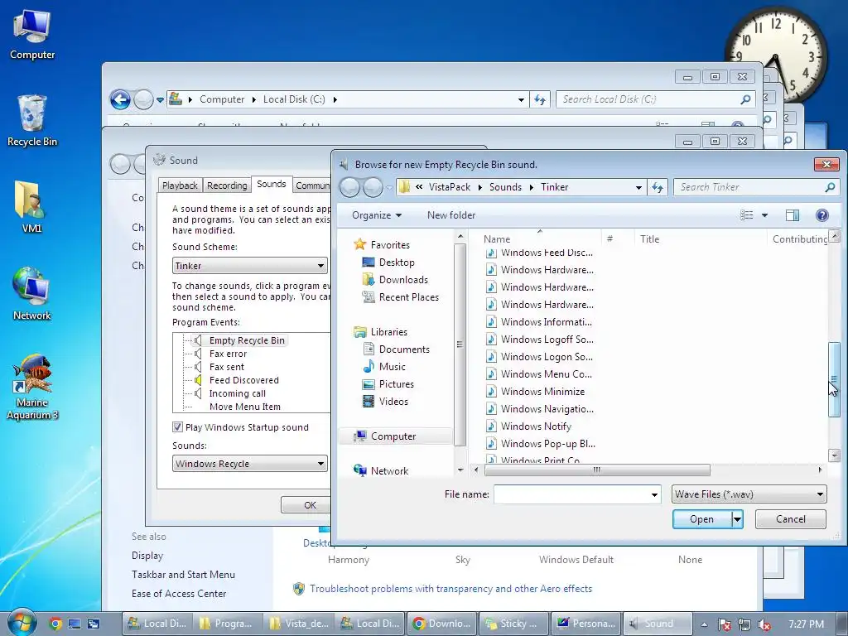
Task: Click the Open button's split arrow
Action: (736, 519)
